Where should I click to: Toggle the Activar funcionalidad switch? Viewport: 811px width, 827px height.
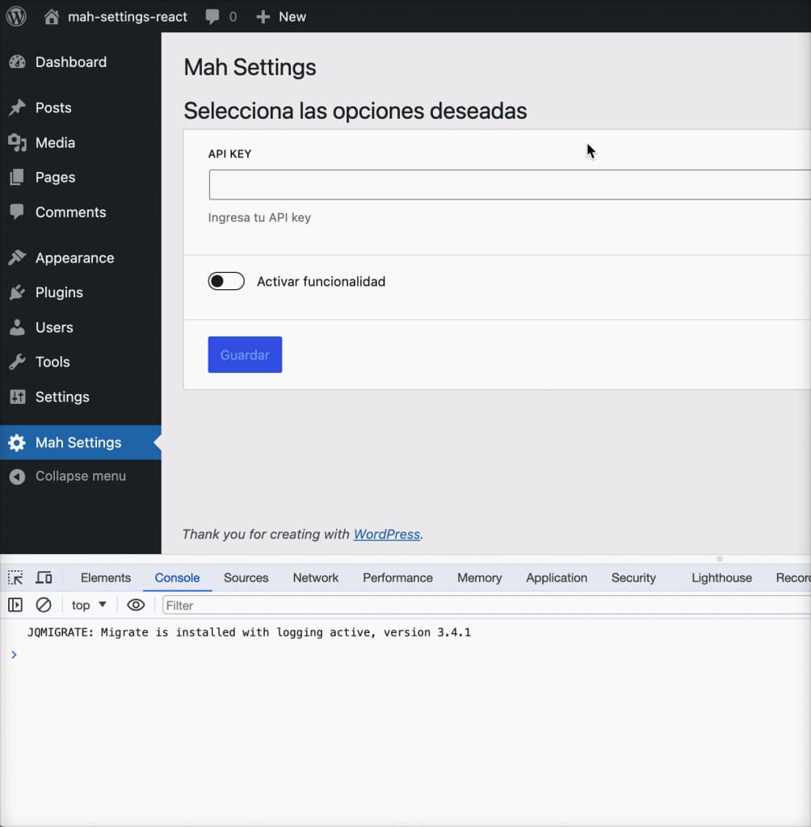coord(226,281)
